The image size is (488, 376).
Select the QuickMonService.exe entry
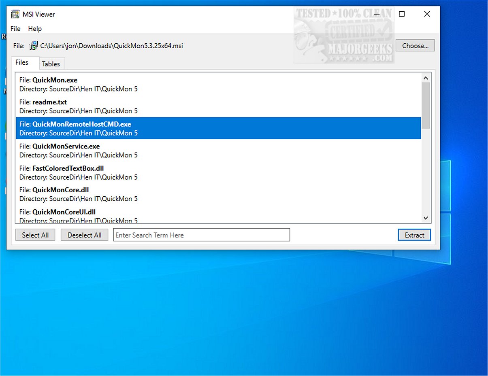click(x=219, y=151)
